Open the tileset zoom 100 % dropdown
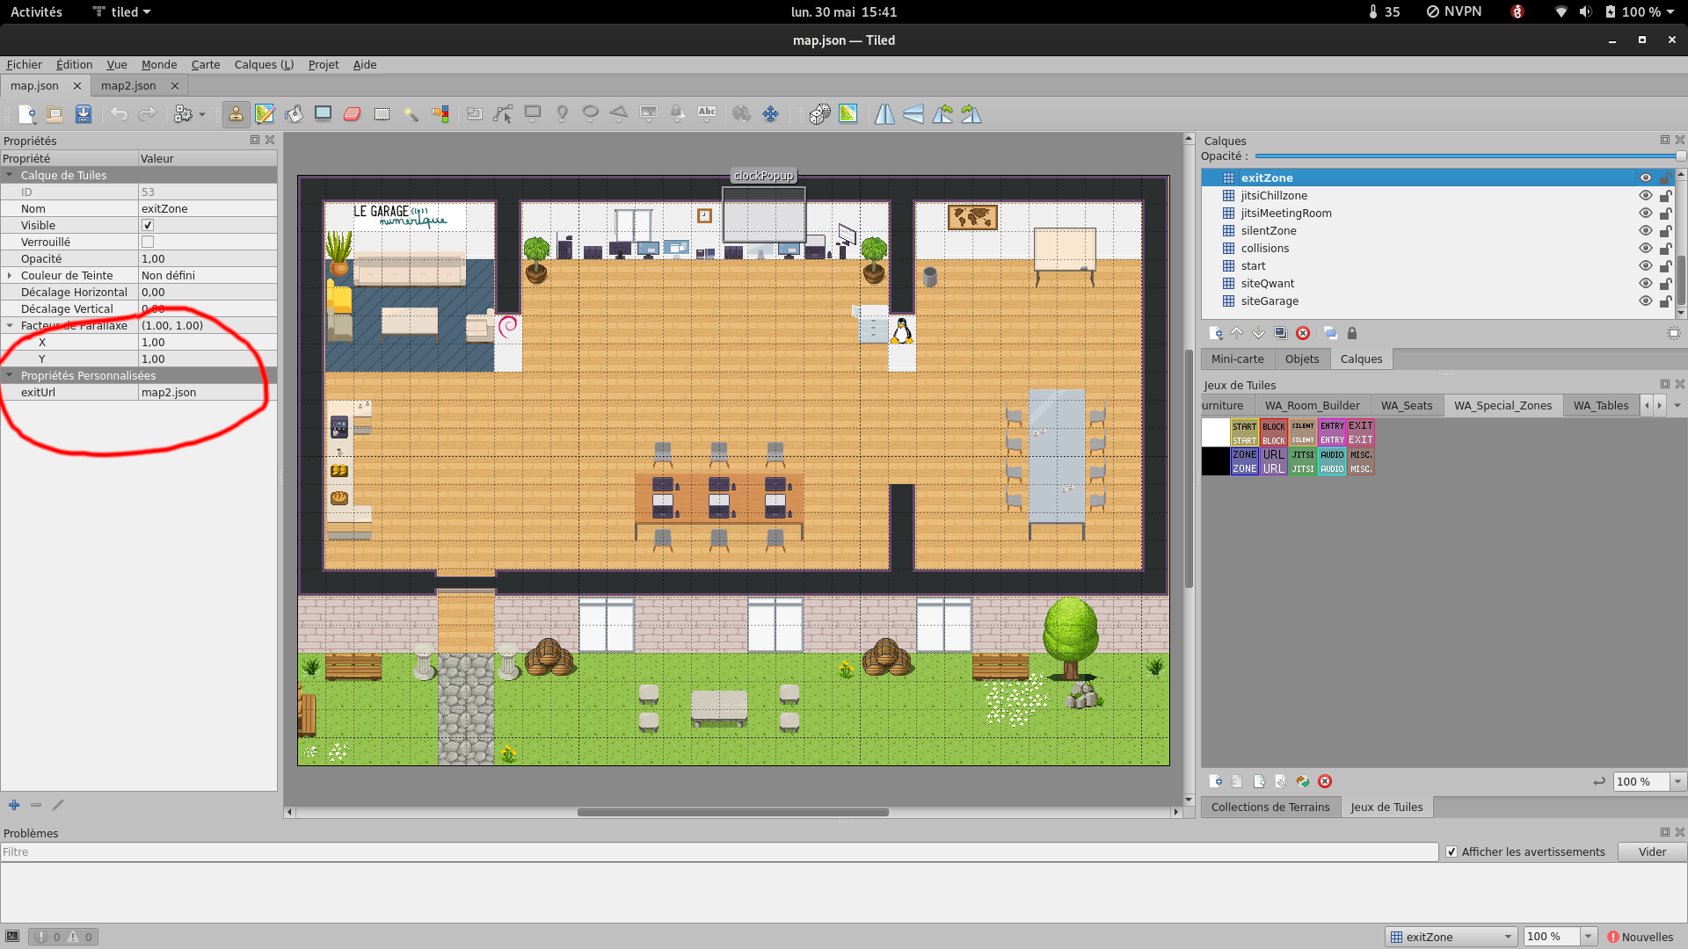 [x=1677, y=781]
